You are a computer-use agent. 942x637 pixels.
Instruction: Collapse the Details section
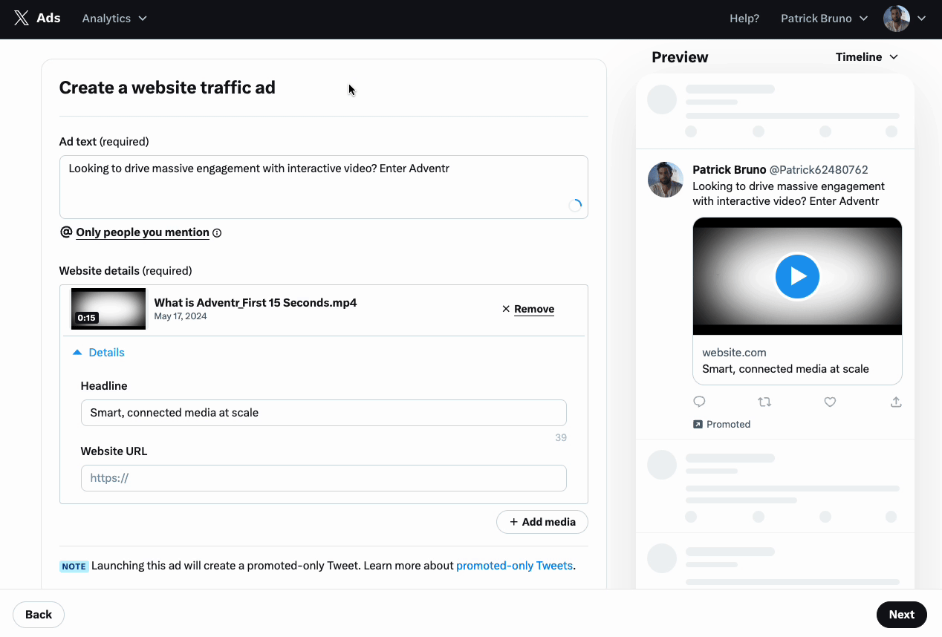98,353
